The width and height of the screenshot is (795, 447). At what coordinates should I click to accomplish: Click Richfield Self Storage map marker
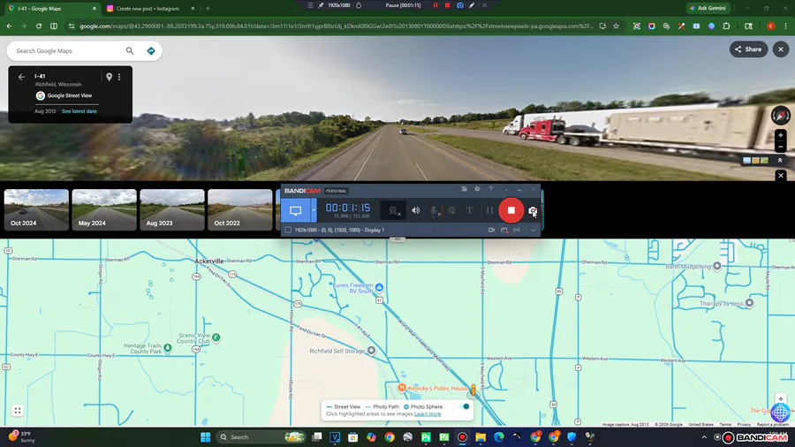click(x=372, y=351)
